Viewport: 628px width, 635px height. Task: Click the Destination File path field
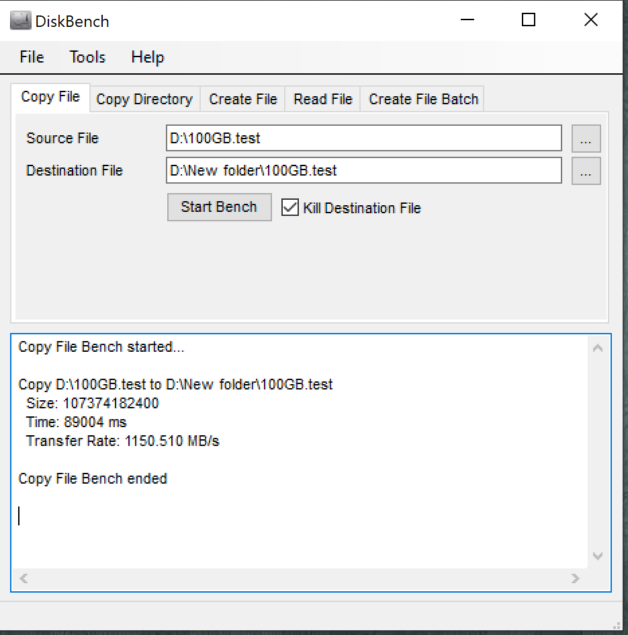point(363,170)
